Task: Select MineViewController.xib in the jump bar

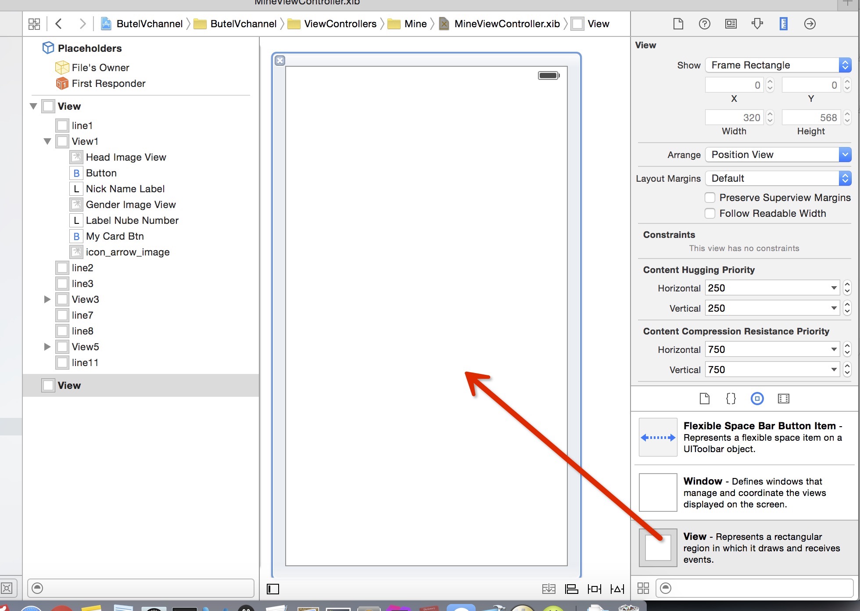Action: 507,24
